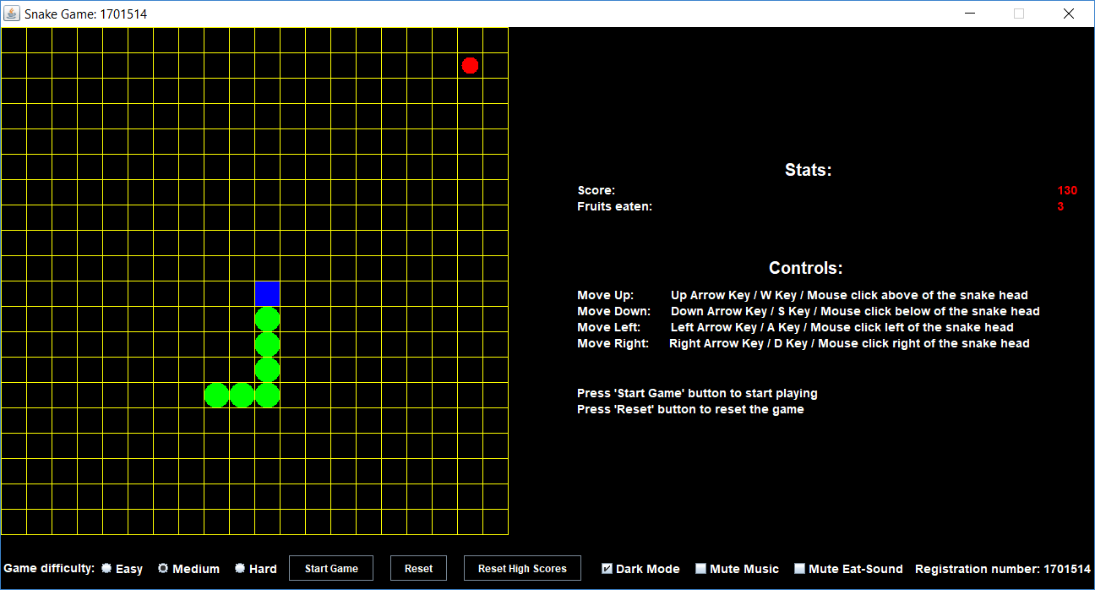The image size is (1095, 590).
Task: Click the red fruit on the game board
Action: click(470, 65)
